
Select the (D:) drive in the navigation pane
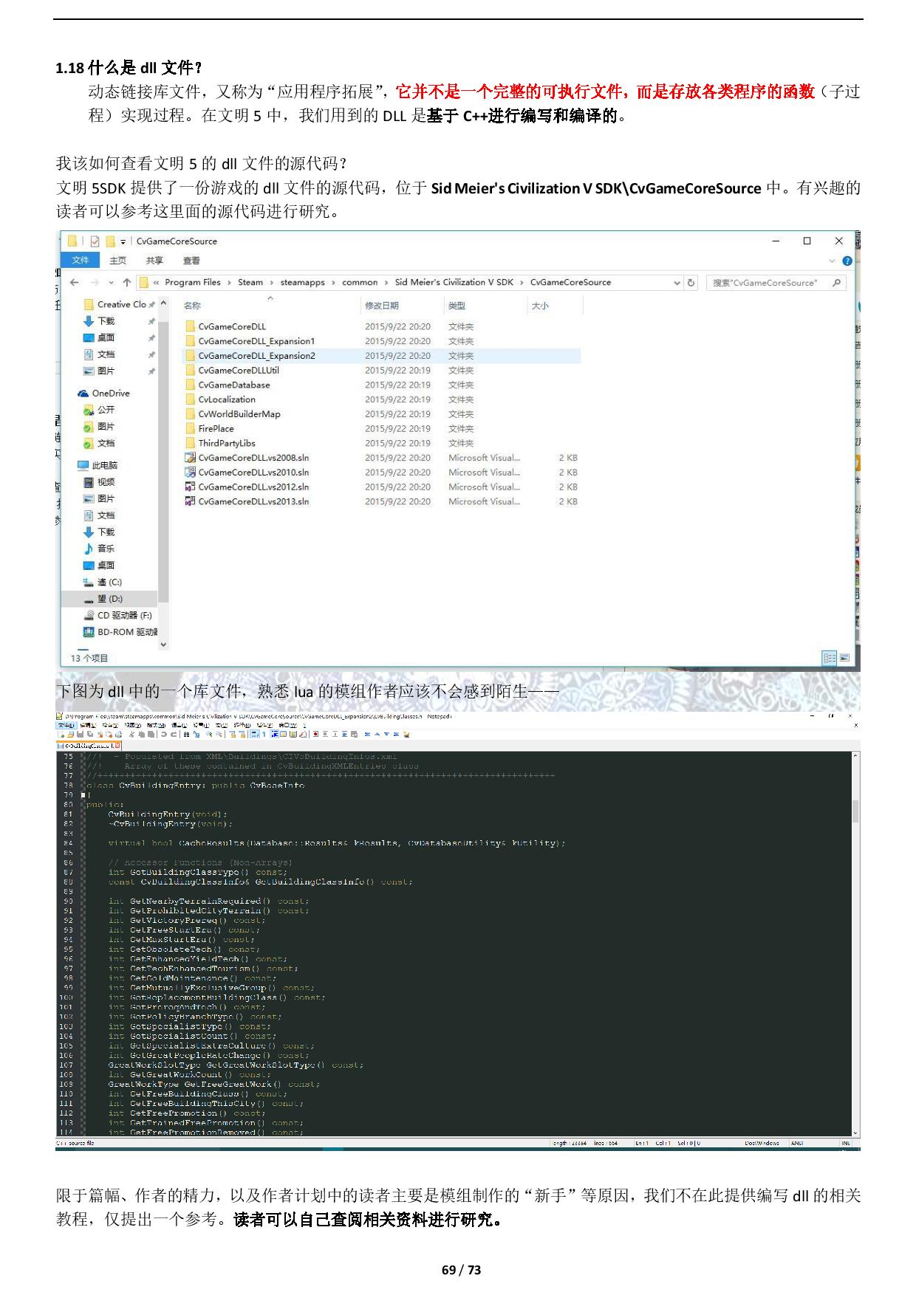tap(110, 599)
